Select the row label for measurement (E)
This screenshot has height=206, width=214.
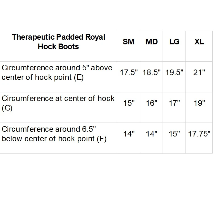(x=57, y=73)
